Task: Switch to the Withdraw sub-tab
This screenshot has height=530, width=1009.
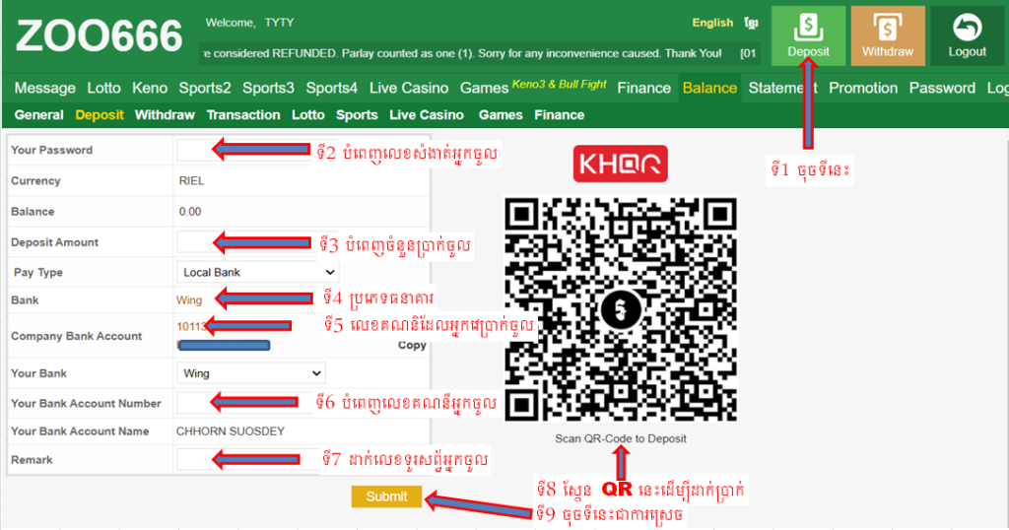Action: point(165,115)
